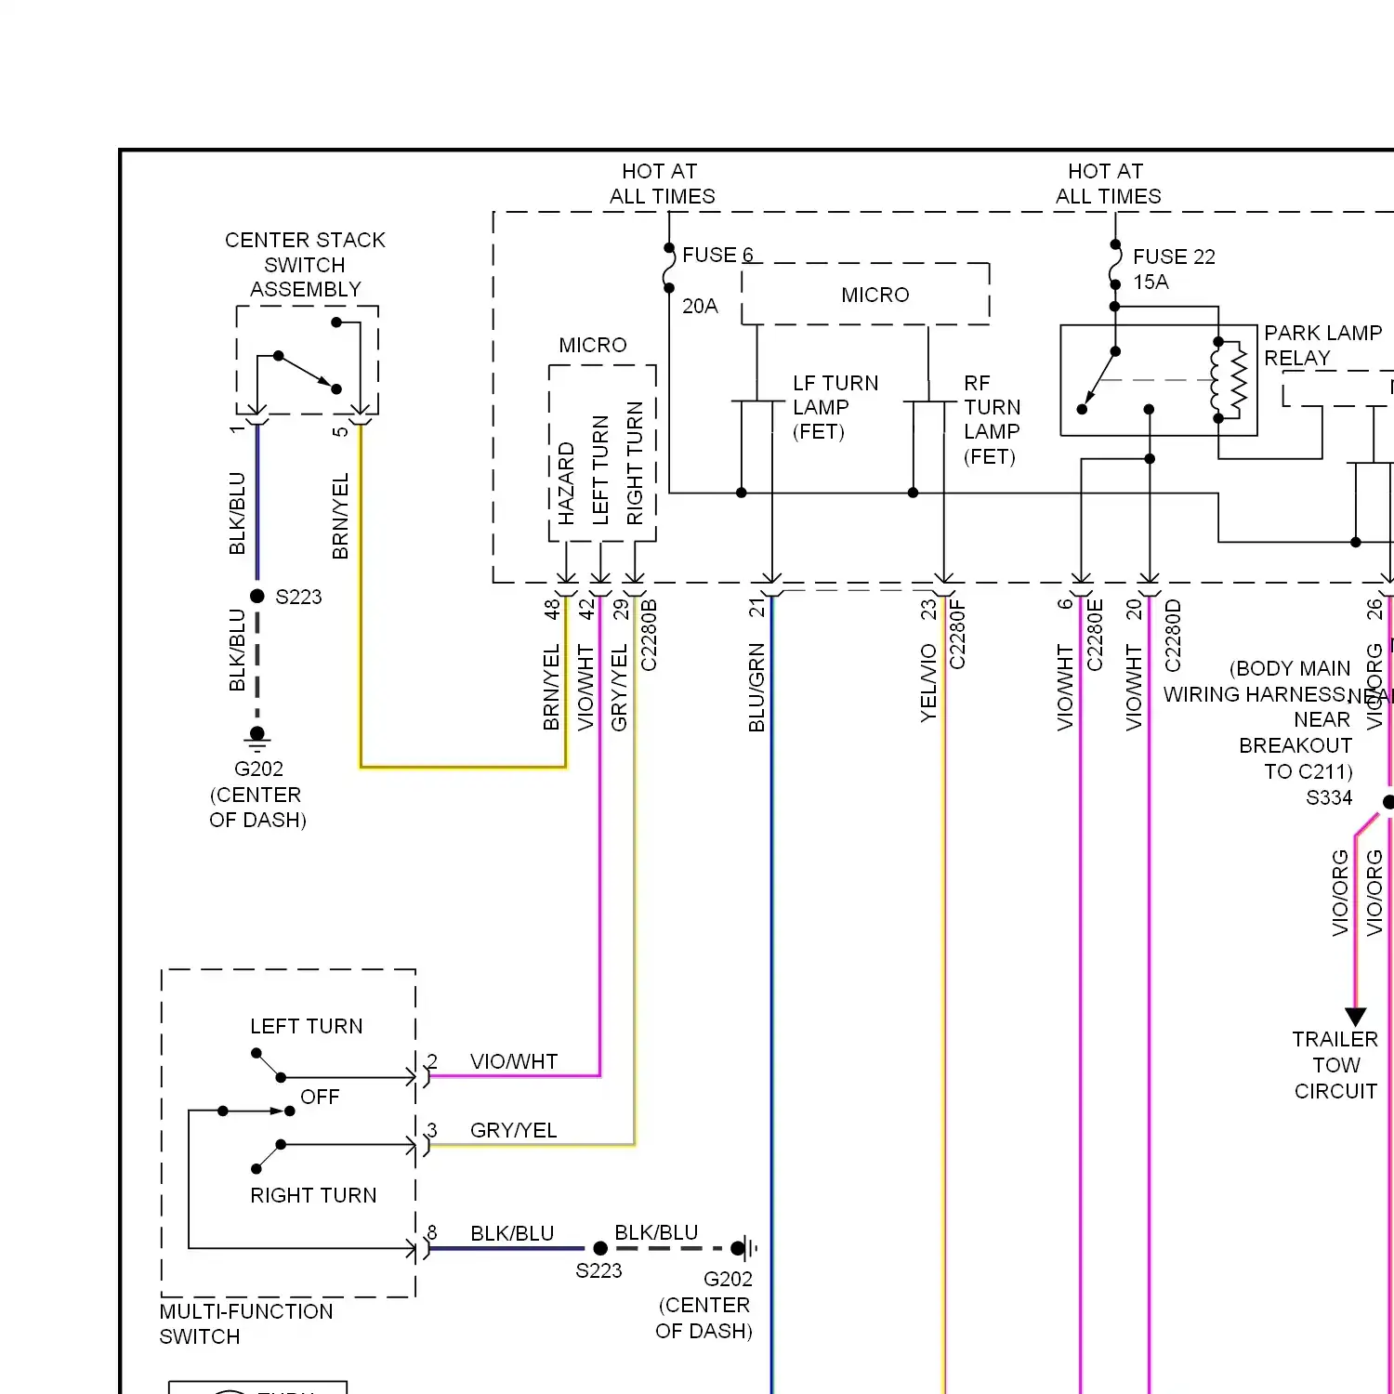
Task: Click VIO/WHT label at switch pin 2
Action: pyautogui.click(x=514, y=1061)
